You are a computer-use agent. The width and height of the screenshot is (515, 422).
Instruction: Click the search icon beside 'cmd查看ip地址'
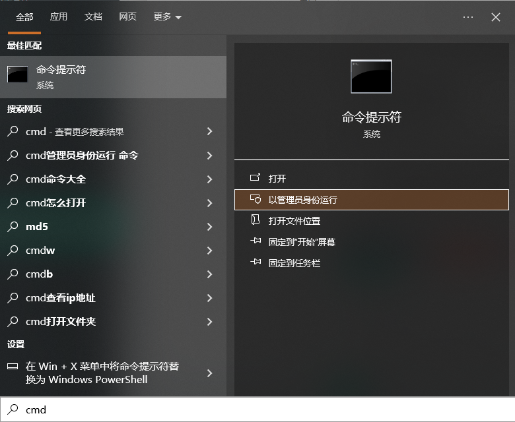[x=13, y=297]
